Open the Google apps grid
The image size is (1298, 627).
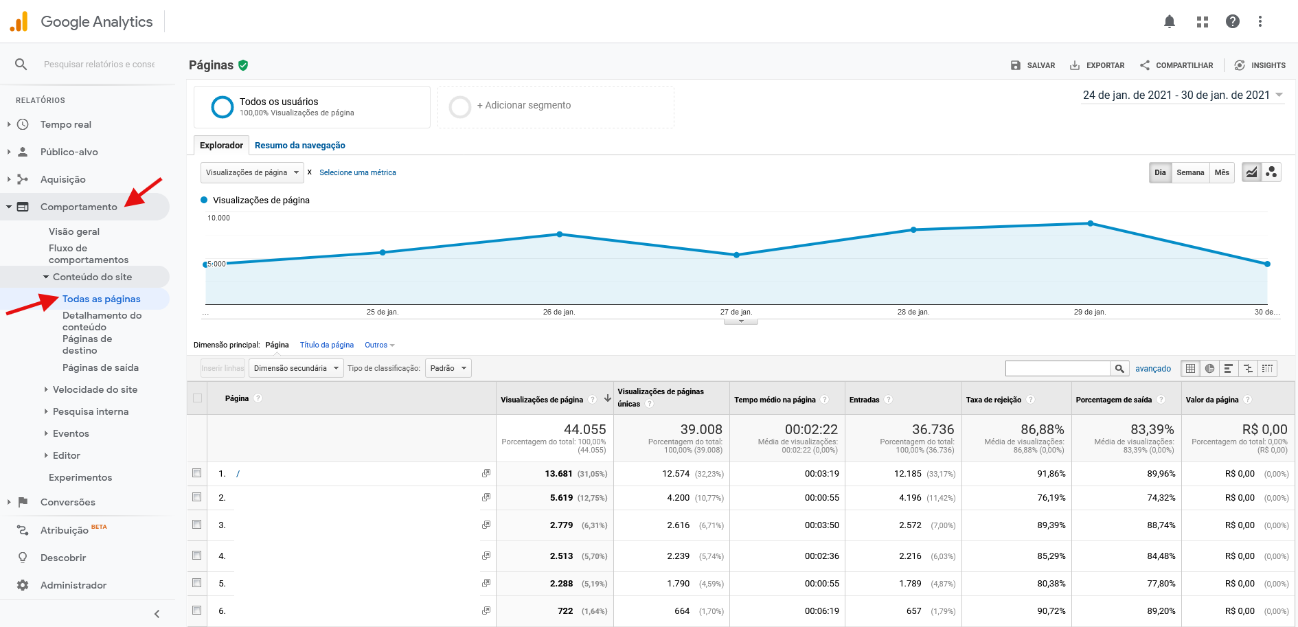(x=1202, y=22)
